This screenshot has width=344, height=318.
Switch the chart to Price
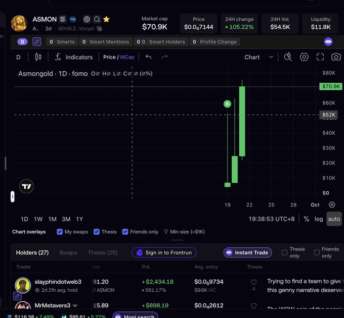(109, 57)
